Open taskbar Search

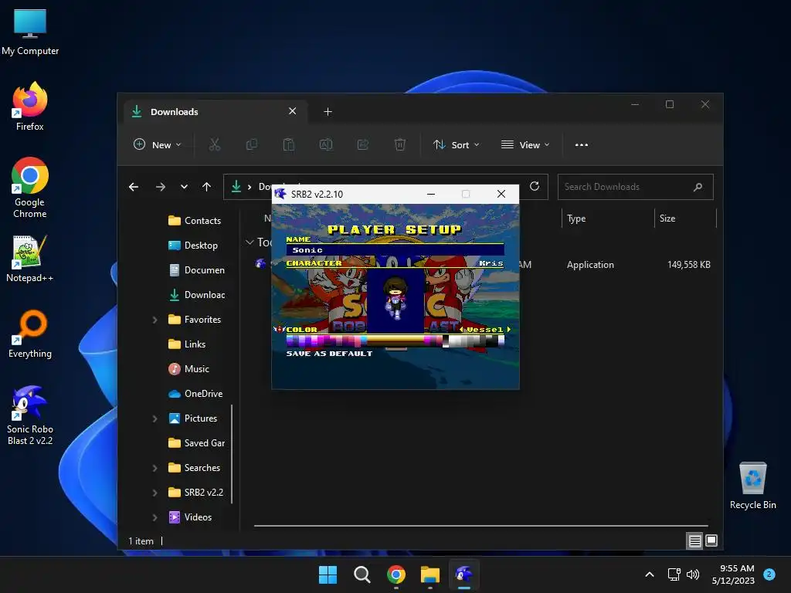click(x=362, y=574)
